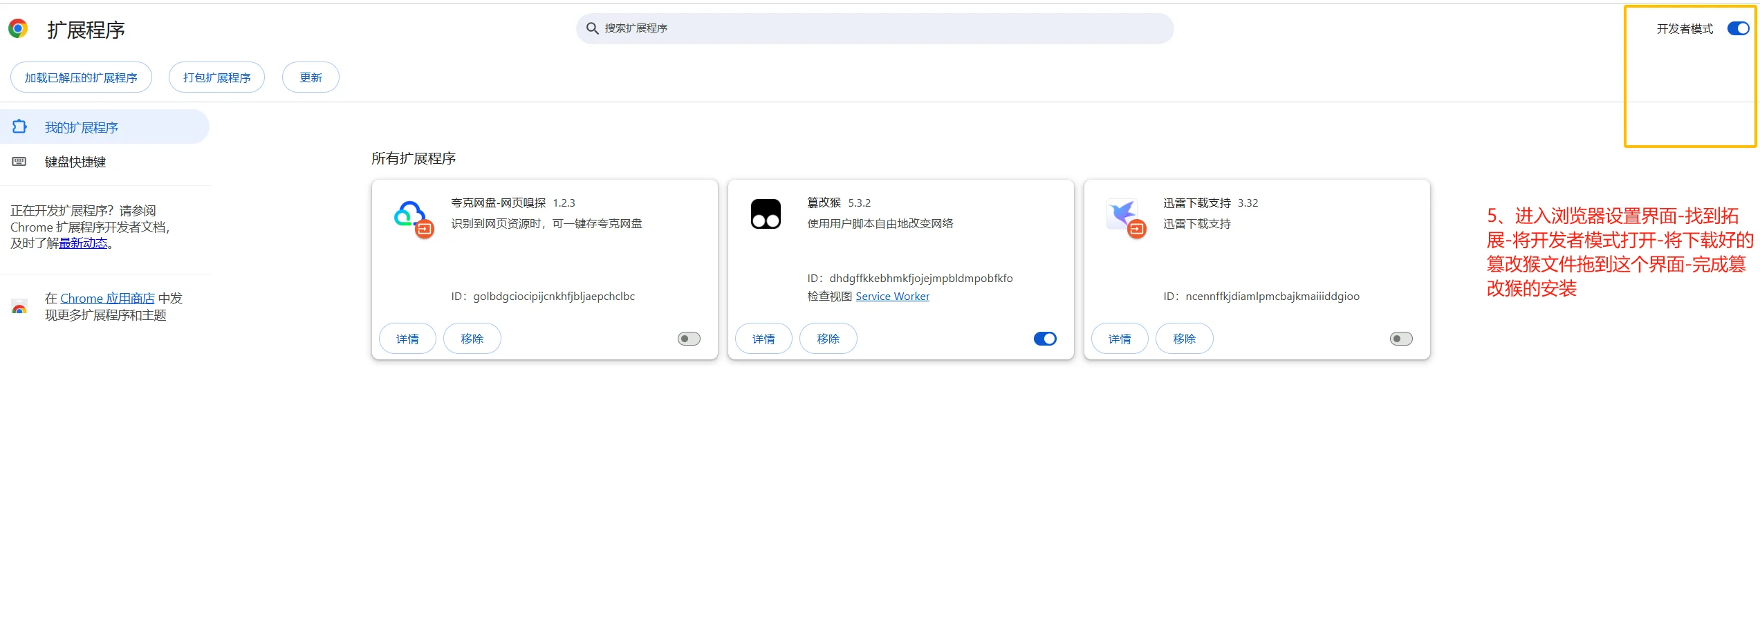Click the keyboard icon beside 键盘快捷键
The width and height of the screenshot is (1760, 629).
pyautogui.click(x=18, y=161)
